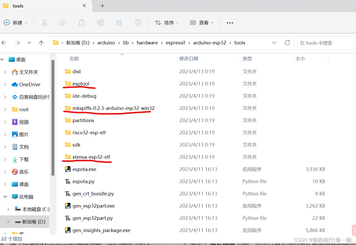Click arduino-esp32 in the breadcrumb path
356x245 pixels.
210,43
